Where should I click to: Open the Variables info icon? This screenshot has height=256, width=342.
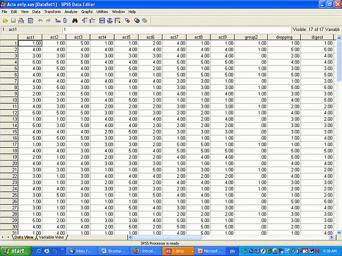click(x=65, y=21)
